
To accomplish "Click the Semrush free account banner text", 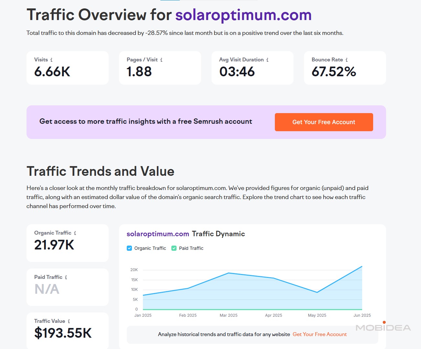I will (146, 122).
